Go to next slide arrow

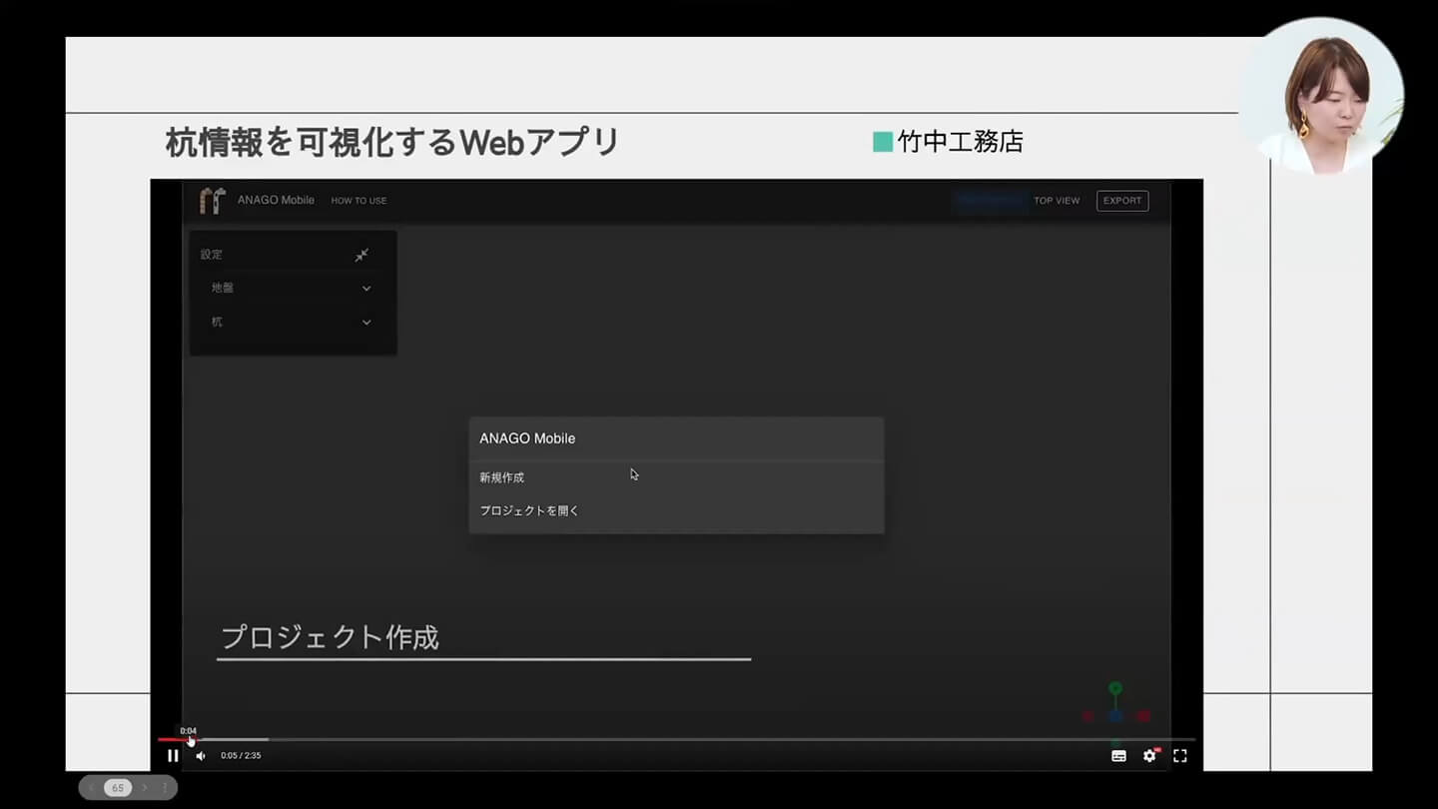[144, 788]
